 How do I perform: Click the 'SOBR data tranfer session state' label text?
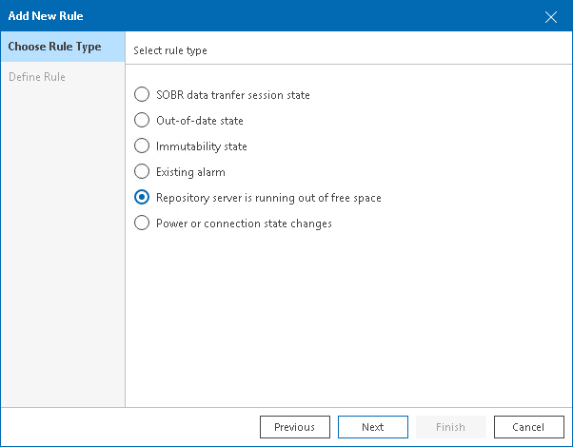coord(233,95)
